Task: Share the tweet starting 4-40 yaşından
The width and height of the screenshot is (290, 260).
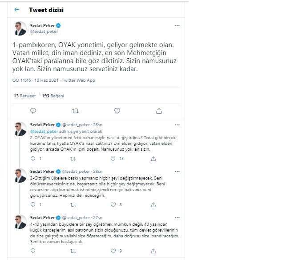Action: pos(153,251)
